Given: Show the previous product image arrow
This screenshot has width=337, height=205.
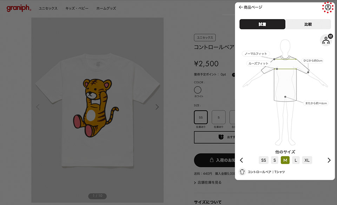Looking at the screenshot, I should click(x=38, y=107).
